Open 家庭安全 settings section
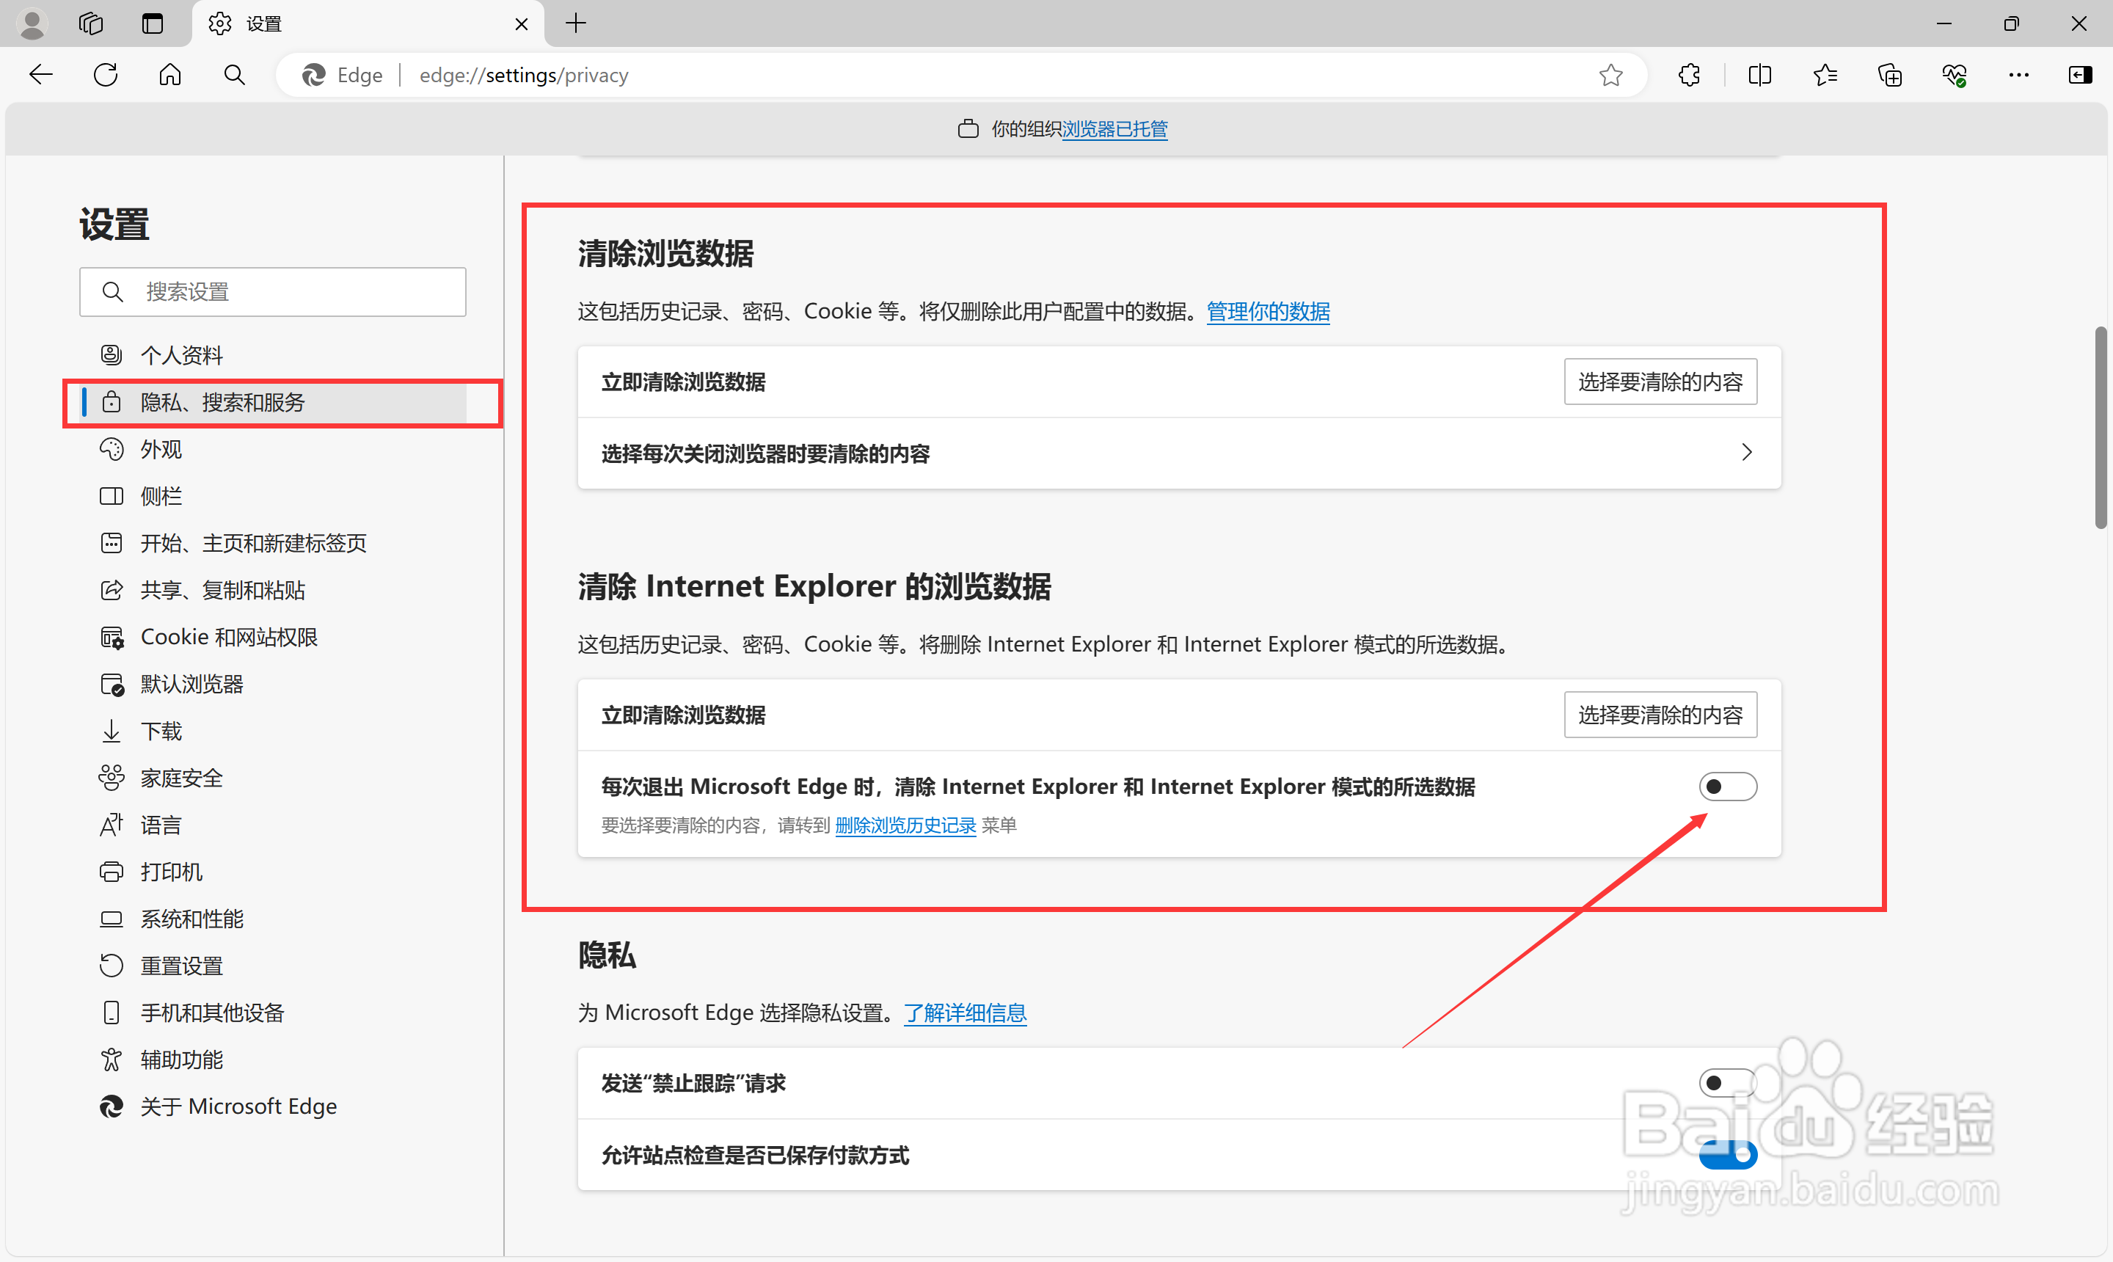This screenshot has height=1262, width=2113. 272,778
